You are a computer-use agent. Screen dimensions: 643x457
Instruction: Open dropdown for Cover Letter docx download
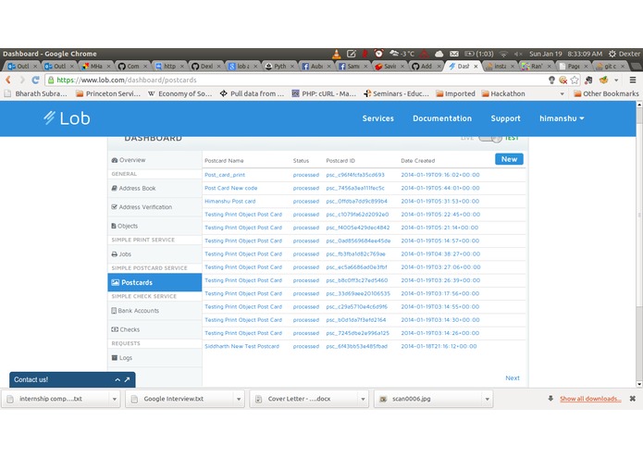(x=363, y=399)
